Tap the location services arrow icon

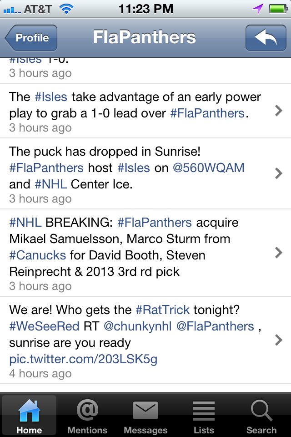(258, 9)
